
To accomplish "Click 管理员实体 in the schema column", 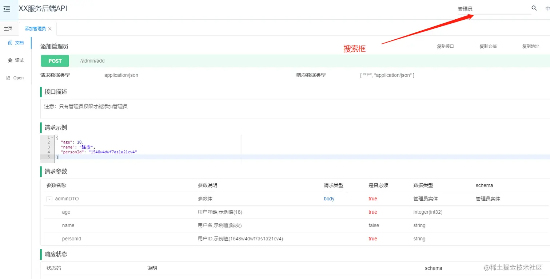I will tap(488, 199).
